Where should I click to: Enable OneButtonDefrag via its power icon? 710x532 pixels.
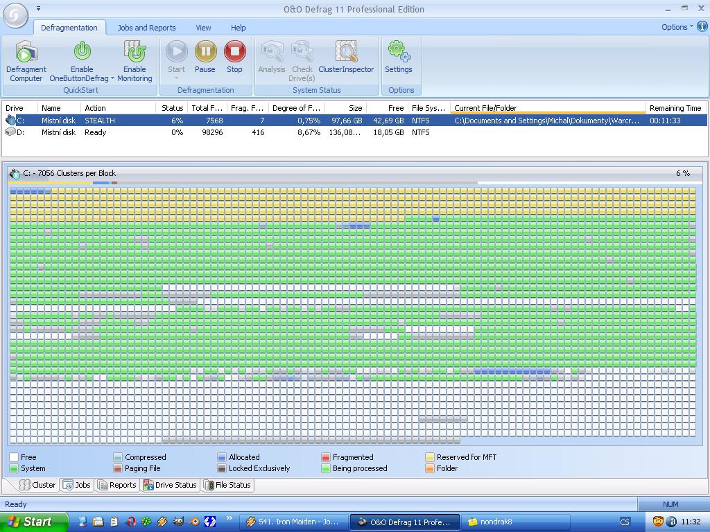82,51
